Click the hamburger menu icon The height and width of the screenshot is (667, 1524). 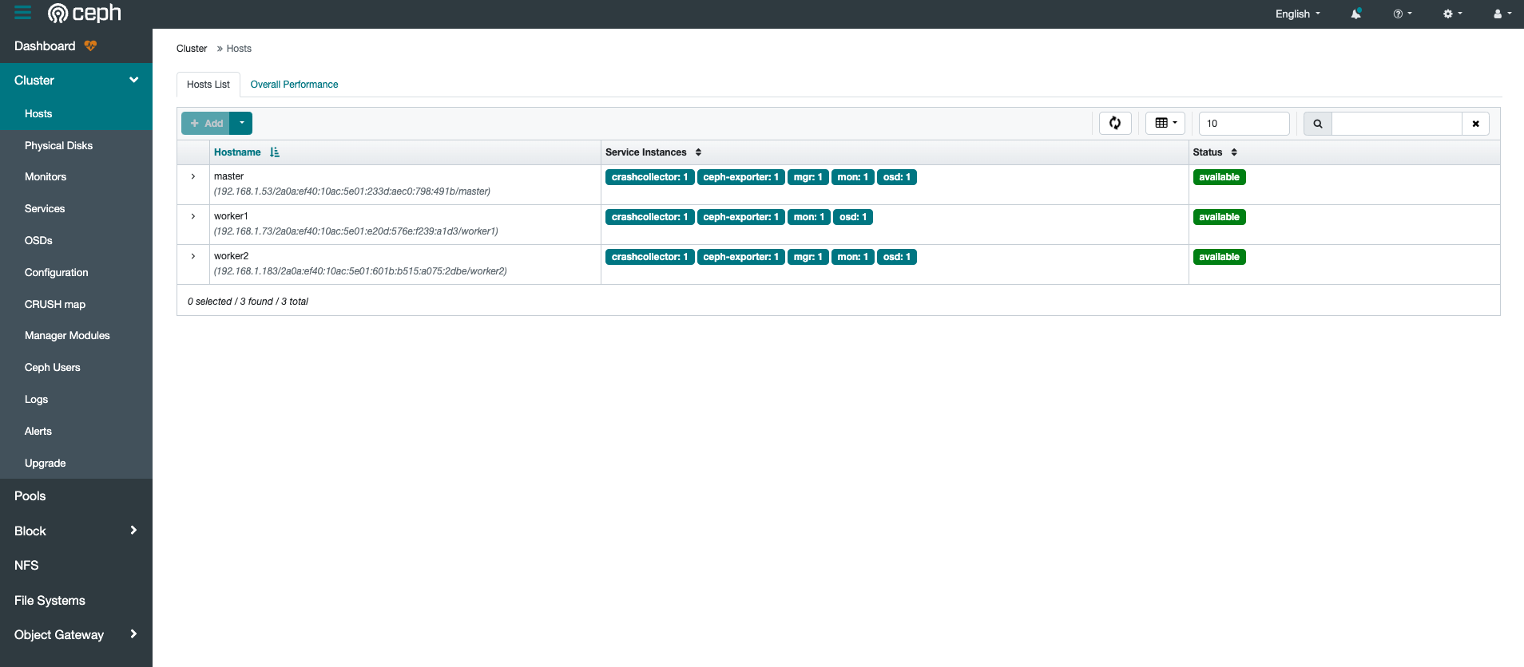(x=22, y=13)
